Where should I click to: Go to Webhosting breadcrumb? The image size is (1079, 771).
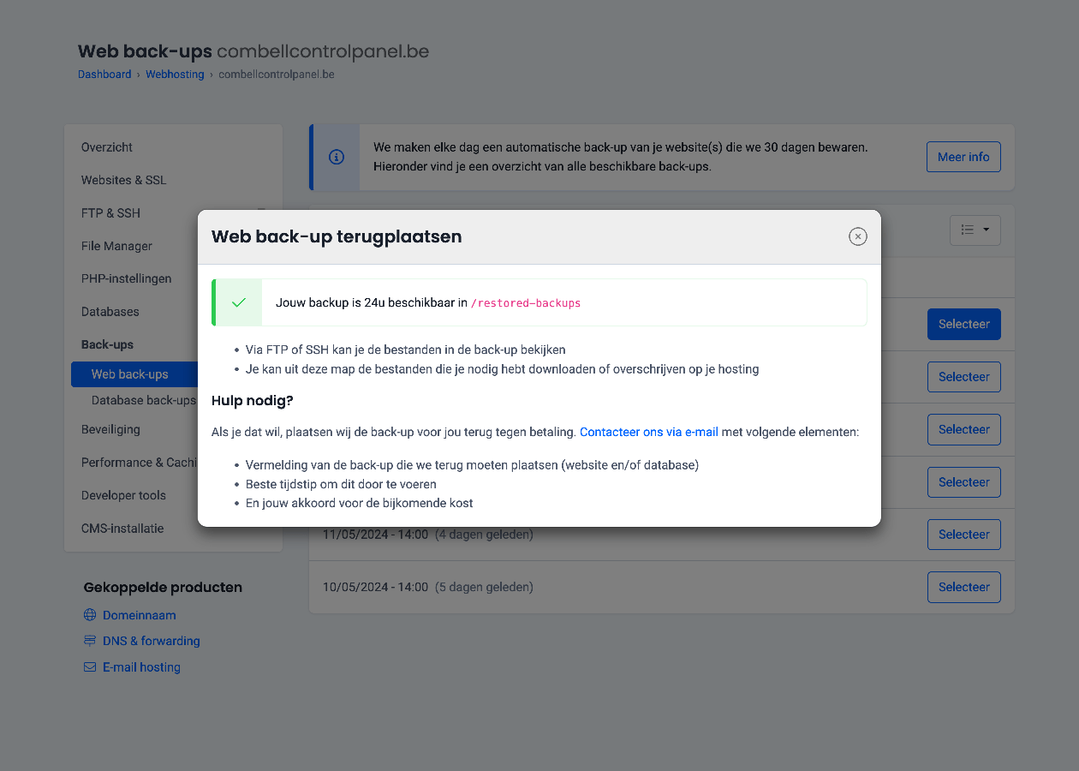tap(175, 75)
